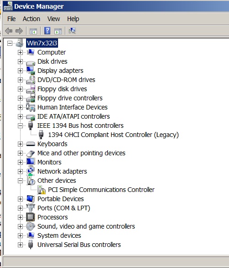Click the Floppy disk drives icon
This screenshot has height=268, width=229.
[31, 89]
